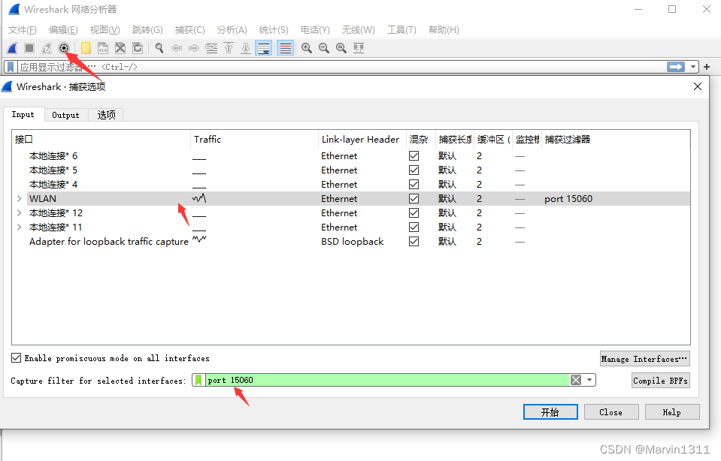Image resolution: width=721 pixels, height=461 pixels.
Task: Start capturing packets with shark fin icon
Action: click(13, 48)
